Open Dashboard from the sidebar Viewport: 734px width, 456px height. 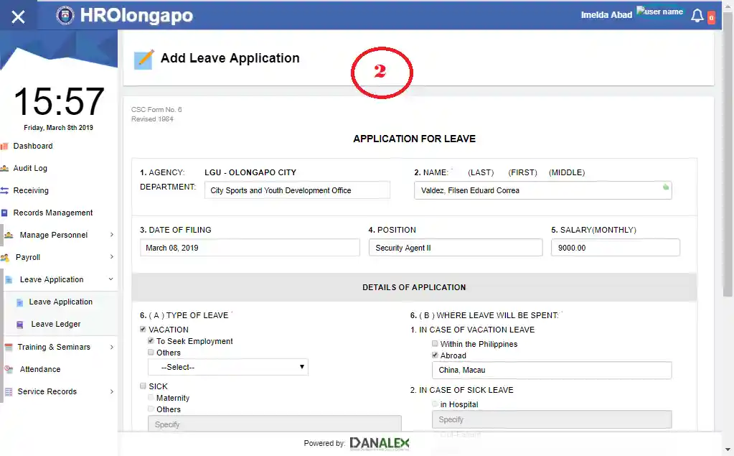click(33, 146)
